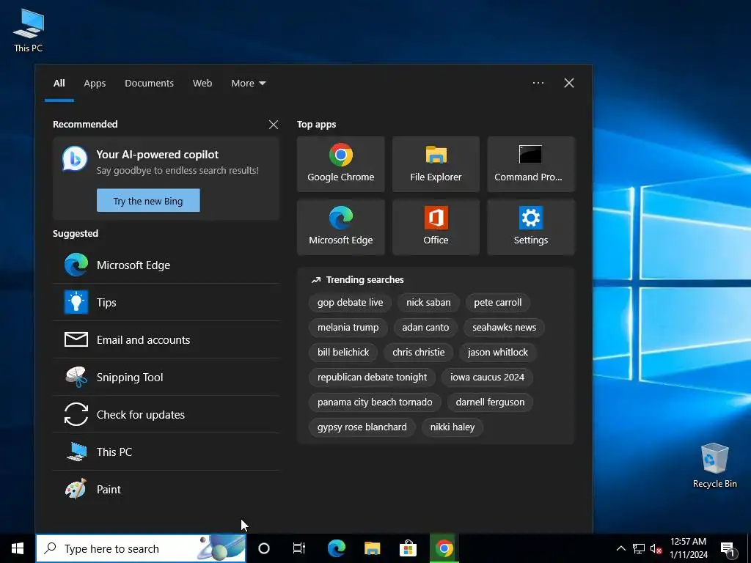Click Try the new Bing button
This screenshot has width=751, height=563.
coord(148,201)
